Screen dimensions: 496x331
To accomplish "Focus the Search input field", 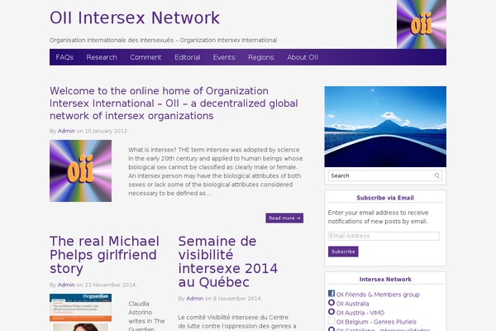I will pyautogui.click(x=385, y=175).
